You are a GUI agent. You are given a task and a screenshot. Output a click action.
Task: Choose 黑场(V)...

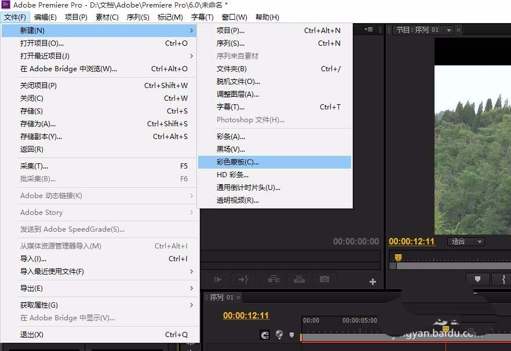point(275,149)
